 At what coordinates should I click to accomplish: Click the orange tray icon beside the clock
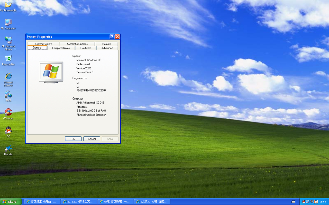[x=316, y=202]
